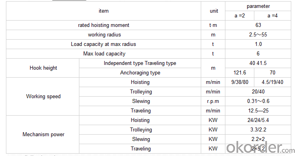
Task: Click the 'a =2' column header
Action: (240, 15)
